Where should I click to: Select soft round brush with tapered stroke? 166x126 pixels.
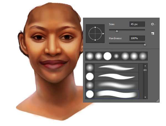coord(112,68)
